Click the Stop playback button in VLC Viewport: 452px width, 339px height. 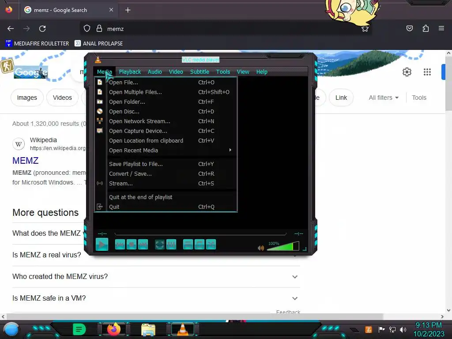click(x=132, y=245)
